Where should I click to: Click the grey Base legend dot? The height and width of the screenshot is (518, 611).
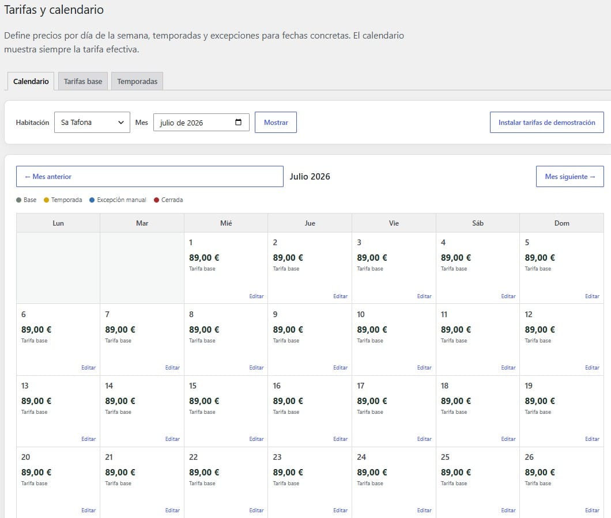(18, 200)
